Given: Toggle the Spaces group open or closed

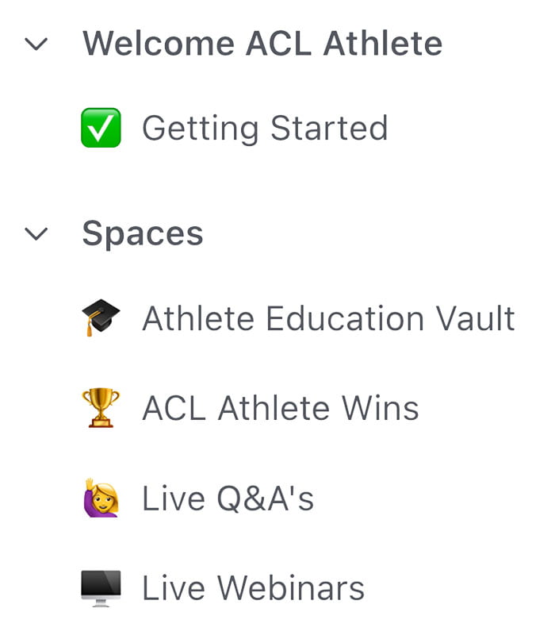Looking at the screenshot, I should [x=36, y=233].
